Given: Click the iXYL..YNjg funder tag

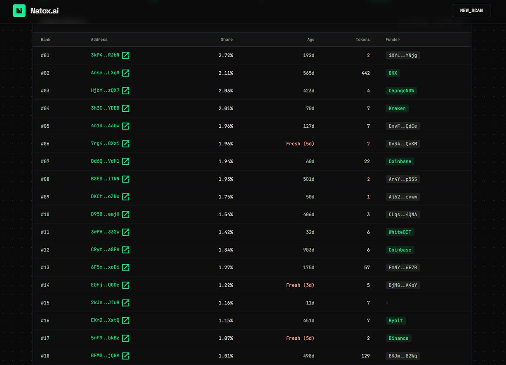Looking at the screenshot, I should click(x=403, y=55).
